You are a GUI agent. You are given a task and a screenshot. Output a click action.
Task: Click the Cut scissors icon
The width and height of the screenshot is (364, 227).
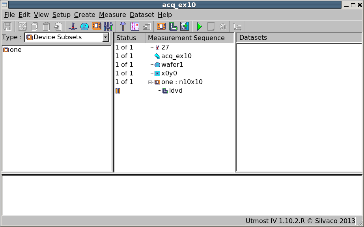point(22,26)
